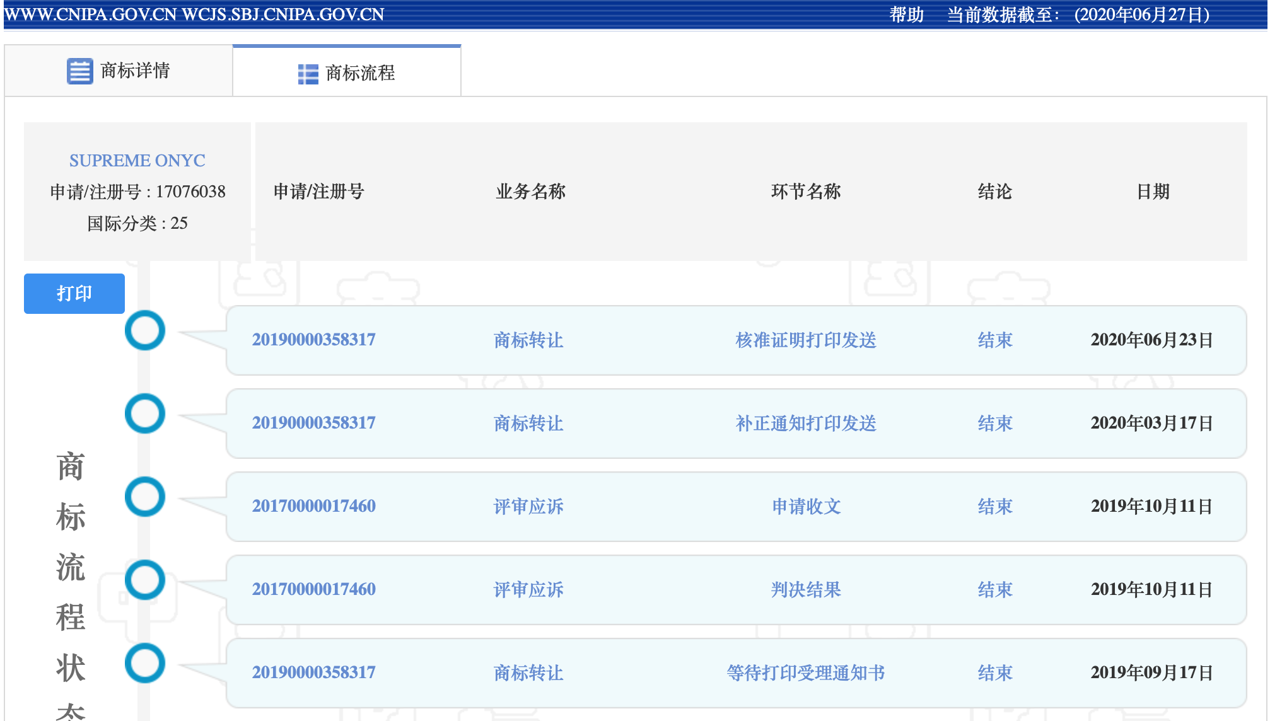Click 结束 status in 2020年06月23日 row

[x=994, y=340]
